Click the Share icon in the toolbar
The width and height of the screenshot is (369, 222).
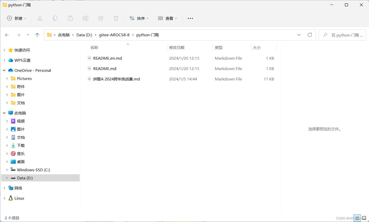[101, 18]
